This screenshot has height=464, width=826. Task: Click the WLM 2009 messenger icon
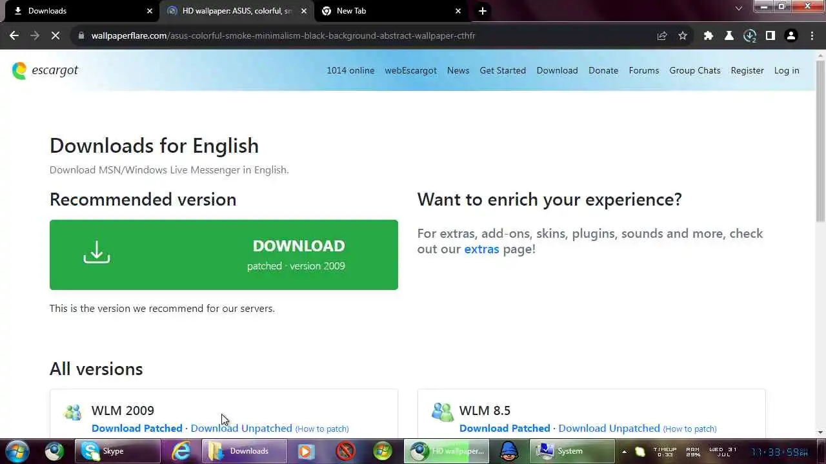pos(73,412)
